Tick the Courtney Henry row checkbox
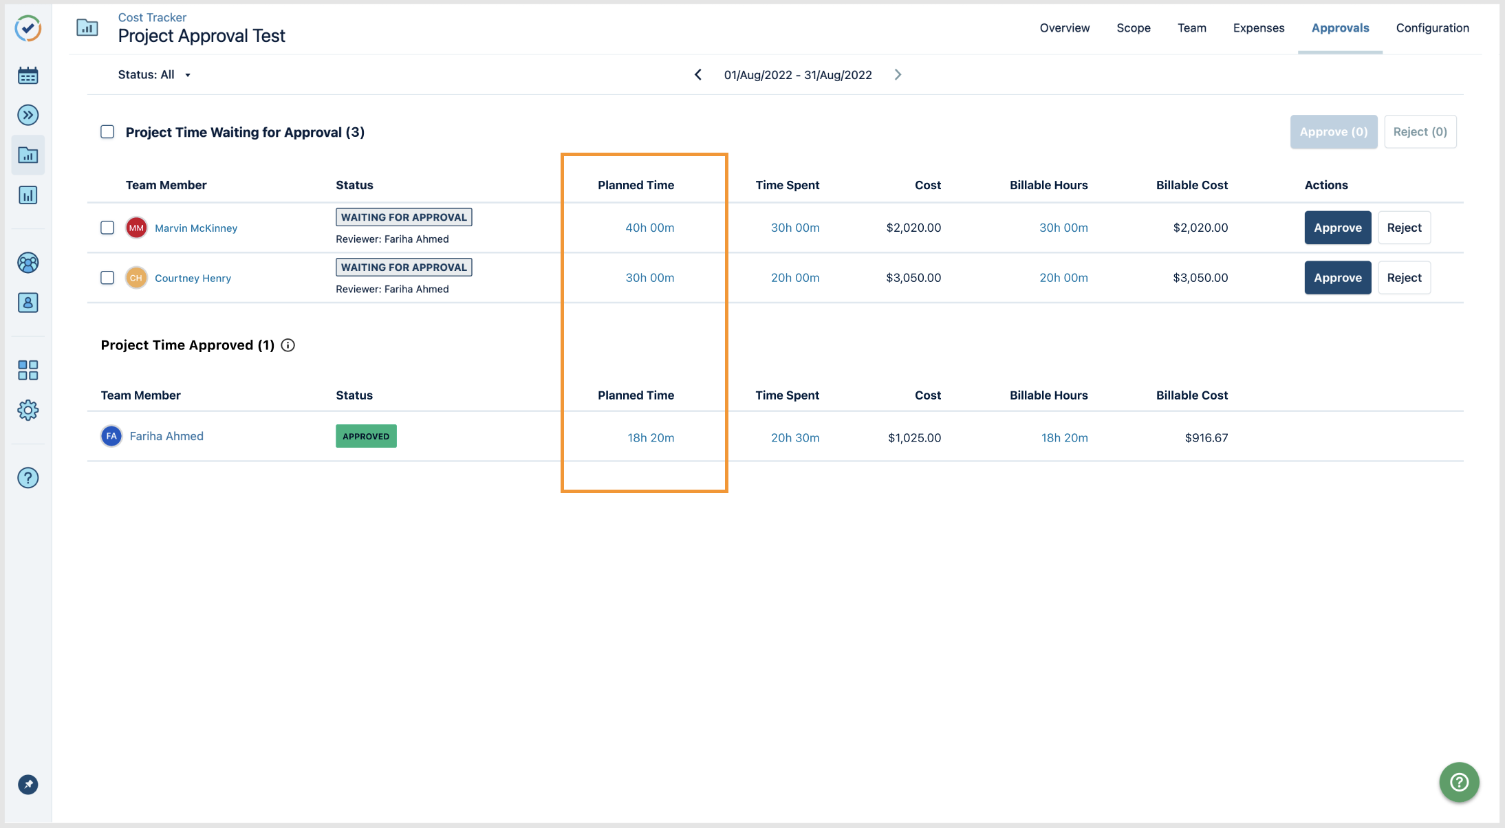1505x828 pixels. [107, 278]
